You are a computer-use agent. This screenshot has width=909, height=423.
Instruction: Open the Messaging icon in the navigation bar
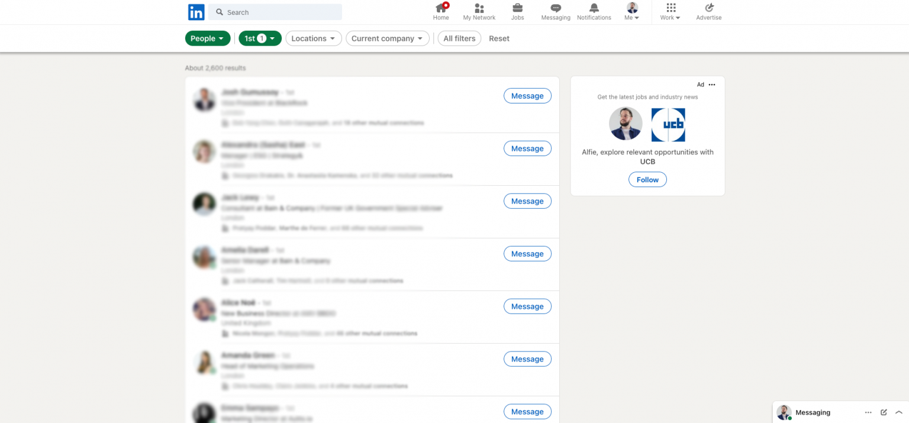(555, 11)
